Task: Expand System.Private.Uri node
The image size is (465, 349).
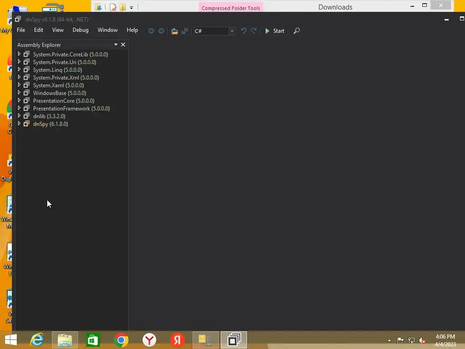Action: [19, 62]
